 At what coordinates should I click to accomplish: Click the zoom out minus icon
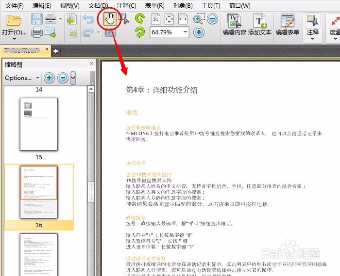(213, 19)
